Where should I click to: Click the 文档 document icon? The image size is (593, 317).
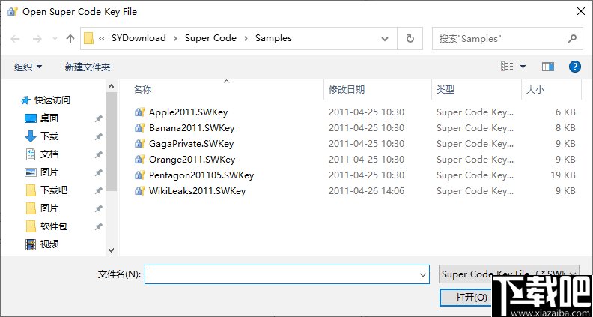(30, 154)
